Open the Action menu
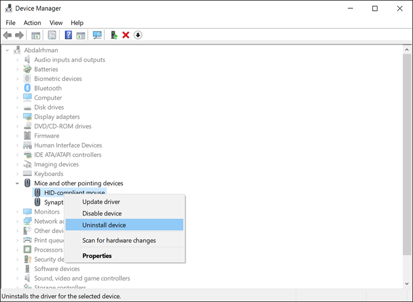The width and height of the screenshot is (413, 302). [32, 23]
